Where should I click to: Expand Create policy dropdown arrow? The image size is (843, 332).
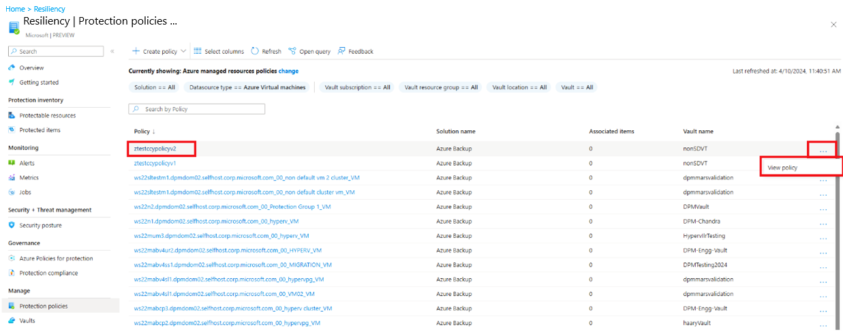point(183,52)
